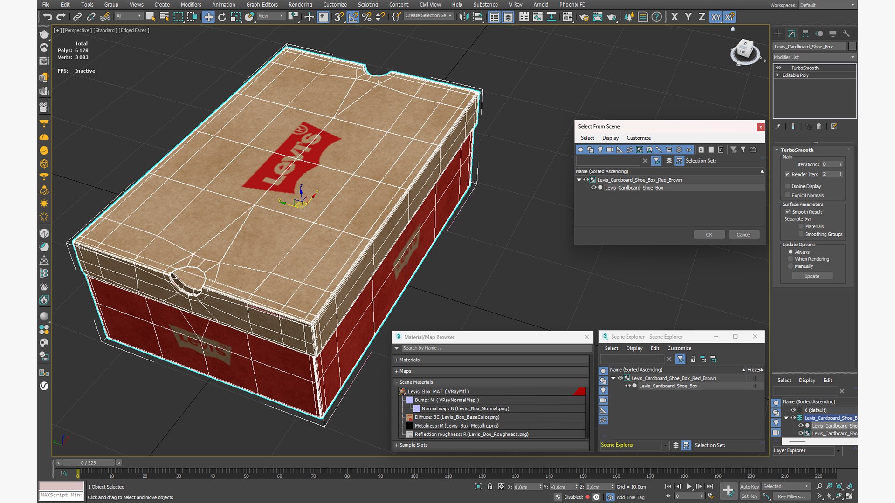
Task: Click Cancel in Select From Scene dialog
Action: tap(744, 235)
